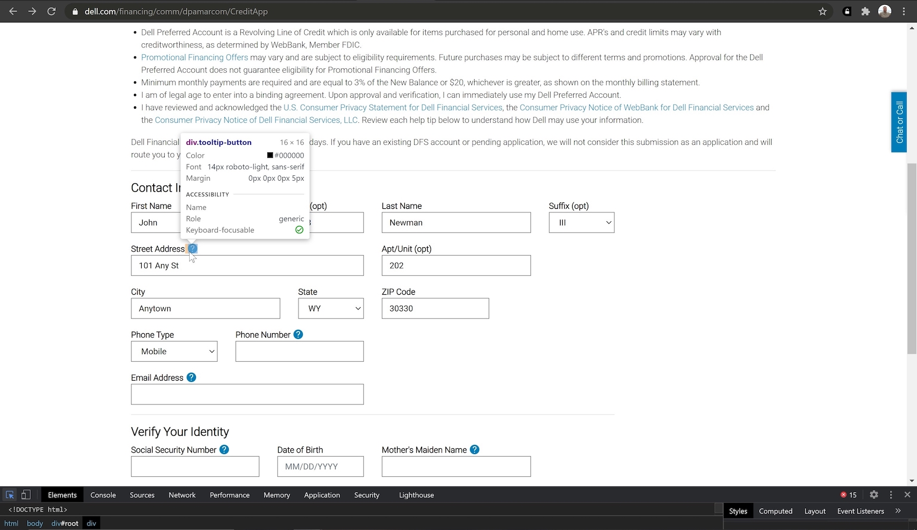Open the Suffix dropdown

(x=581, y=223)
